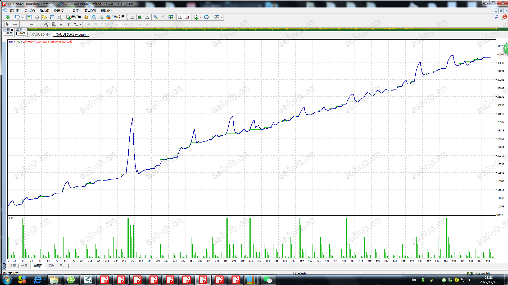The height and width of the screenshot is (285, 508).
Task: Select the Fibonacci retracement tool
Action: coord(54,24)
